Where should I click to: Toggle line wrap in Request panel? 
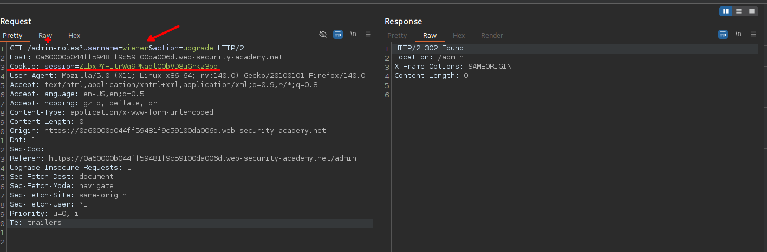338,34
